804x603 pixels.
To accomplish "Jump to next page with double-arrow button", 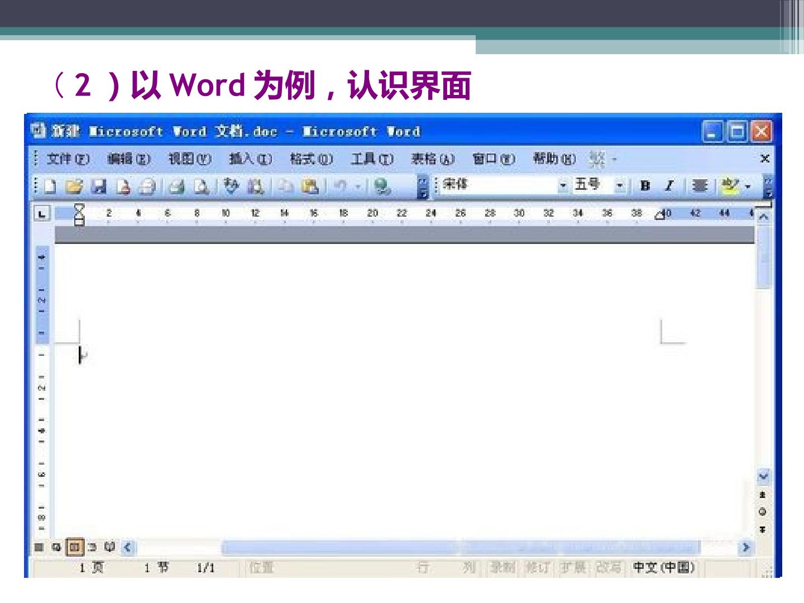I will 763,529.
